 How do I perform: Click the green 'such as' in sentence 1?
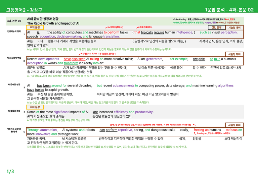tap(205, 32)
